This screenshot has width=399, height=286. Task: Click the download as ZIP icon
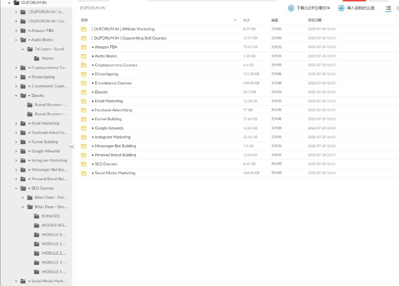click(291, 8)
